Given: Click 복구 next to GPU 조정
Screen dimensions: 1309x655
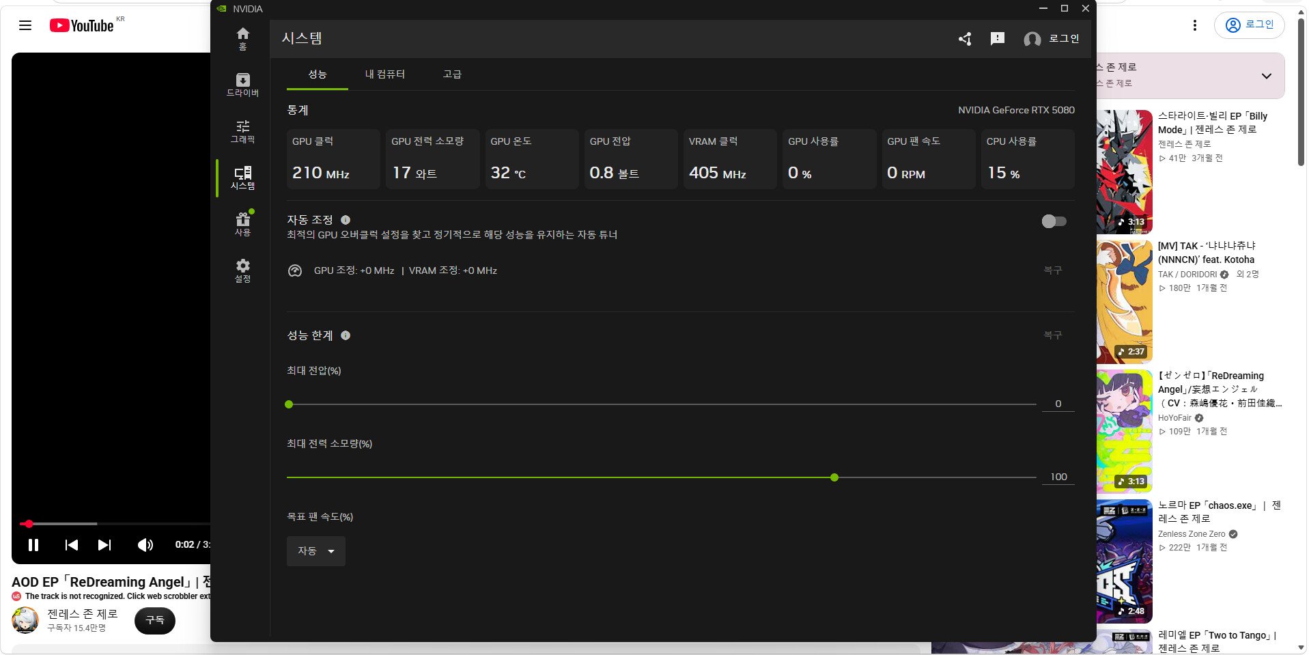Looking at the screenshot, I should coord(1053,270).
